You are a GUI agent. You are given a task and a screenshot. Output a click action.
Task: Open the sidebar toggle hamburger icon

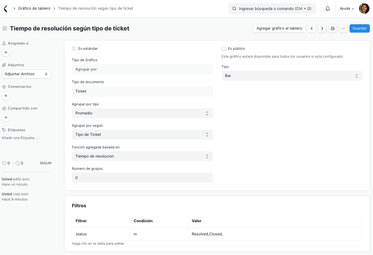click(x=4, y=28)
